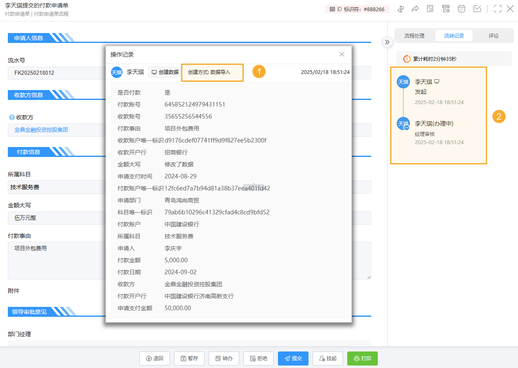Submit the form with the 提交 button

293,359
